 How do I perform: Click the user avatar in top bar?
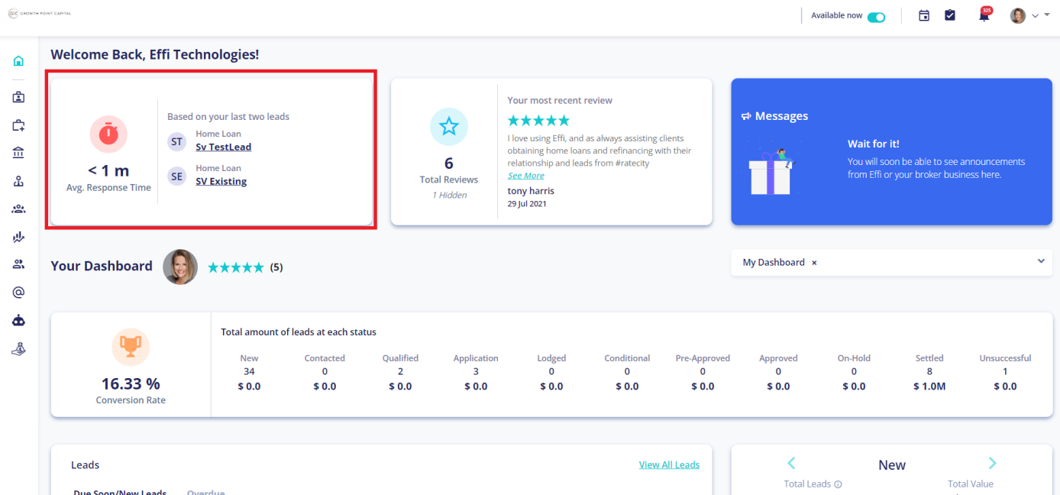click(x=1018, y=15)
